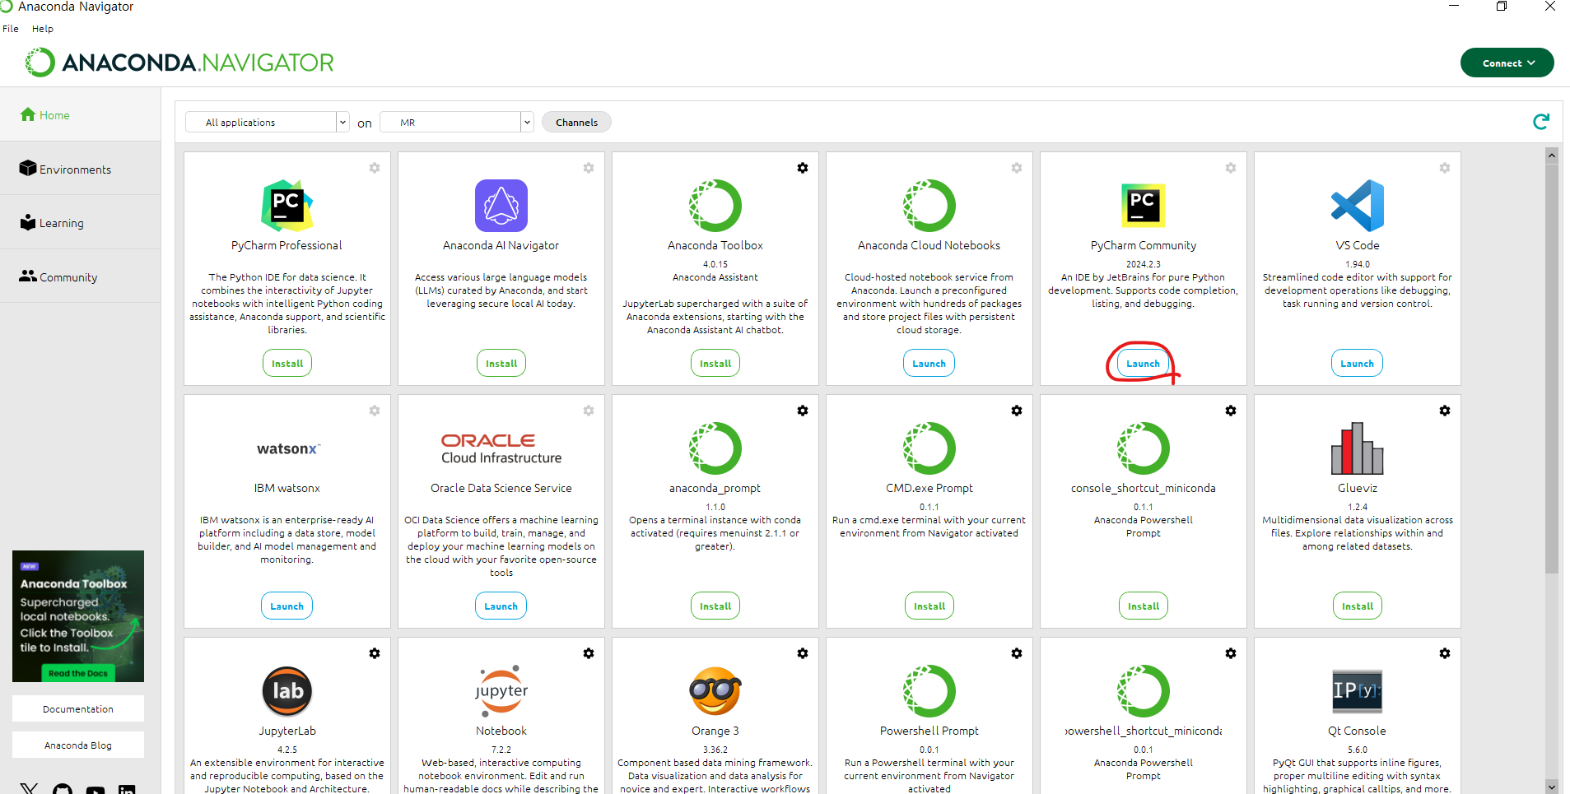Click the Anaconda Toolbox tile icon
Image resolution: width=1570 pixels, height=794 pixels.
(715, 206)
